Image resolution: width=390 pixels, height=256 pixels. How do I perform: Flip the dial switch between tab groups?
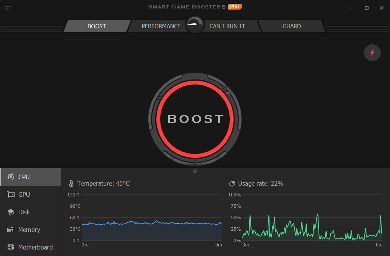[x=195, y=24]
